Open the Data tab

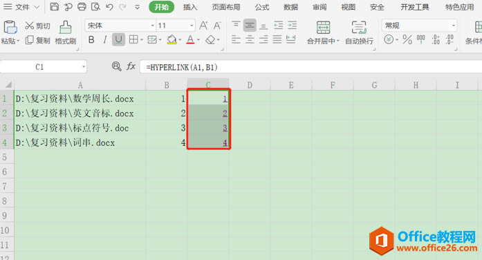290,7
